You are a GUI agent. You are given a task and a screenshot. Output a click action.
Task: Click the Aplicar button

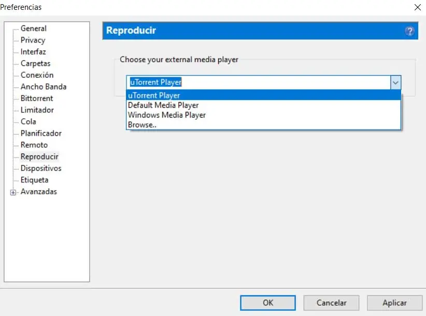395,303
